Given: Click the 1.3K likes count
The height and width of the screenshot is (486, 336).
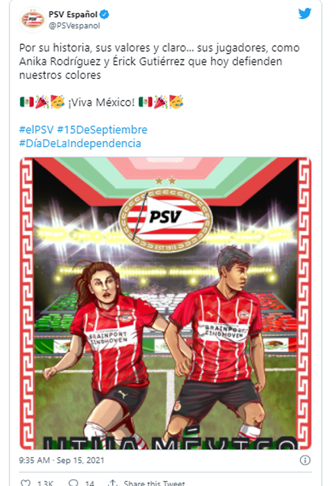Looking at the screenshot, I should click(45, 483).
